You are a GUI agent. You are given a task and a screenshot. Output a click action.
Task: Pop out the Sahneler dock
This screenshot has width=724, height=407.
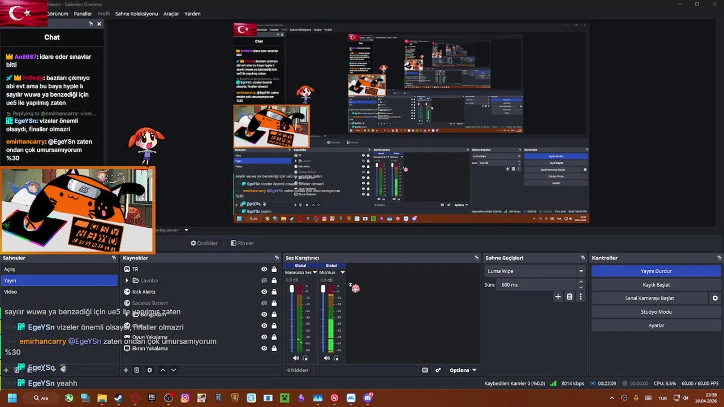(114, 258)
